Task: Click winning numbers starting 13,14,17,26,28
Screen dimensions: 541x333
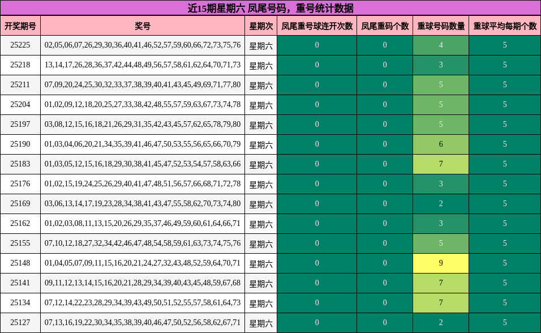Action: [143, 65]
